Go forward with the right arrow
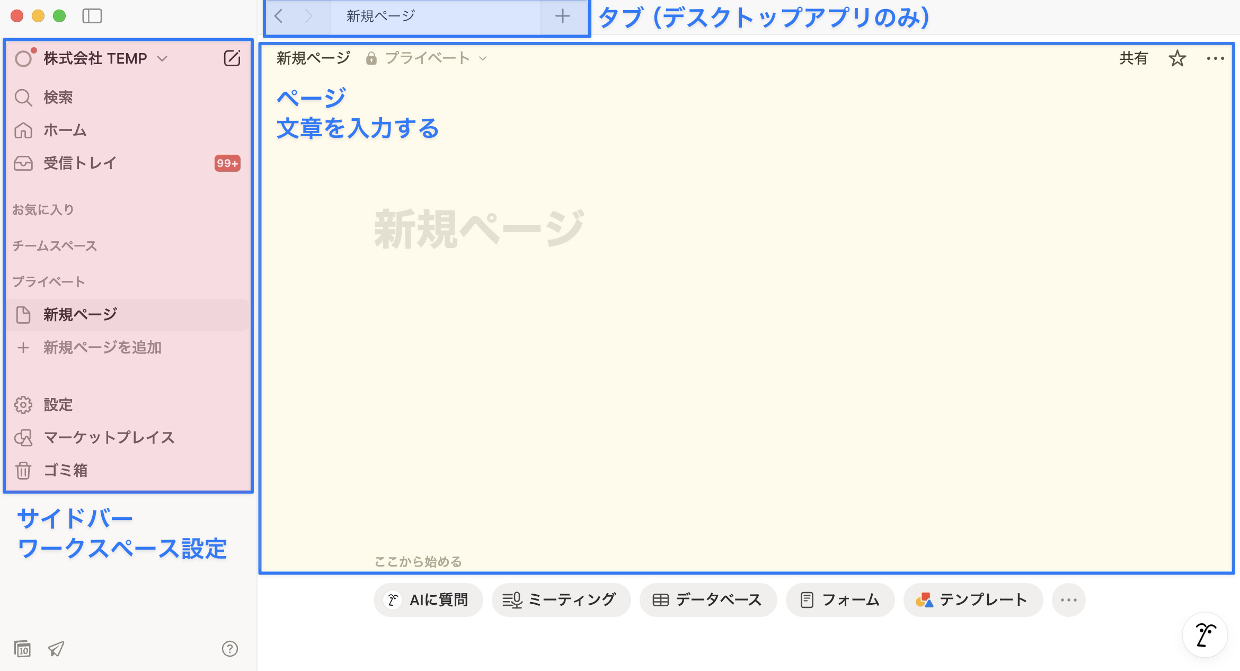This screenshot has height=671, width=1240. (308, 16)
